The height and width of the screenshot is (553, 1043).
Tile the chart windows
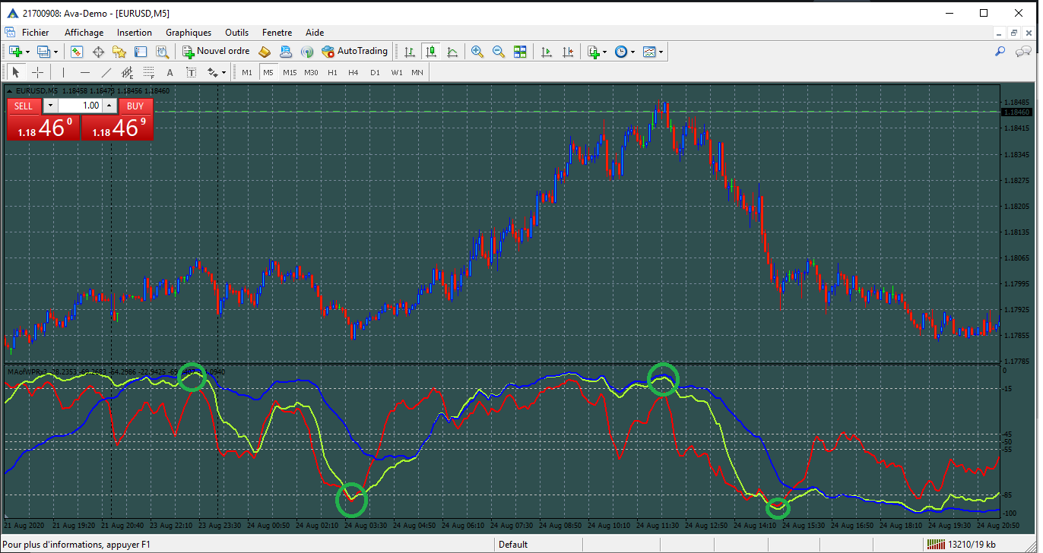click(x=520, y=52)
